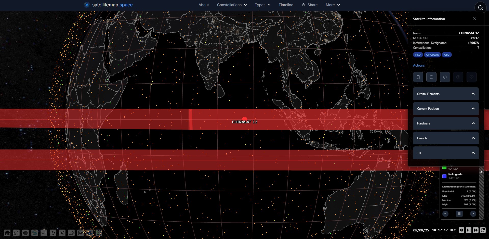Screen dimensions: 489x239
Task: Close the Satellite Information panel
Action: click(x=475, y=19)
